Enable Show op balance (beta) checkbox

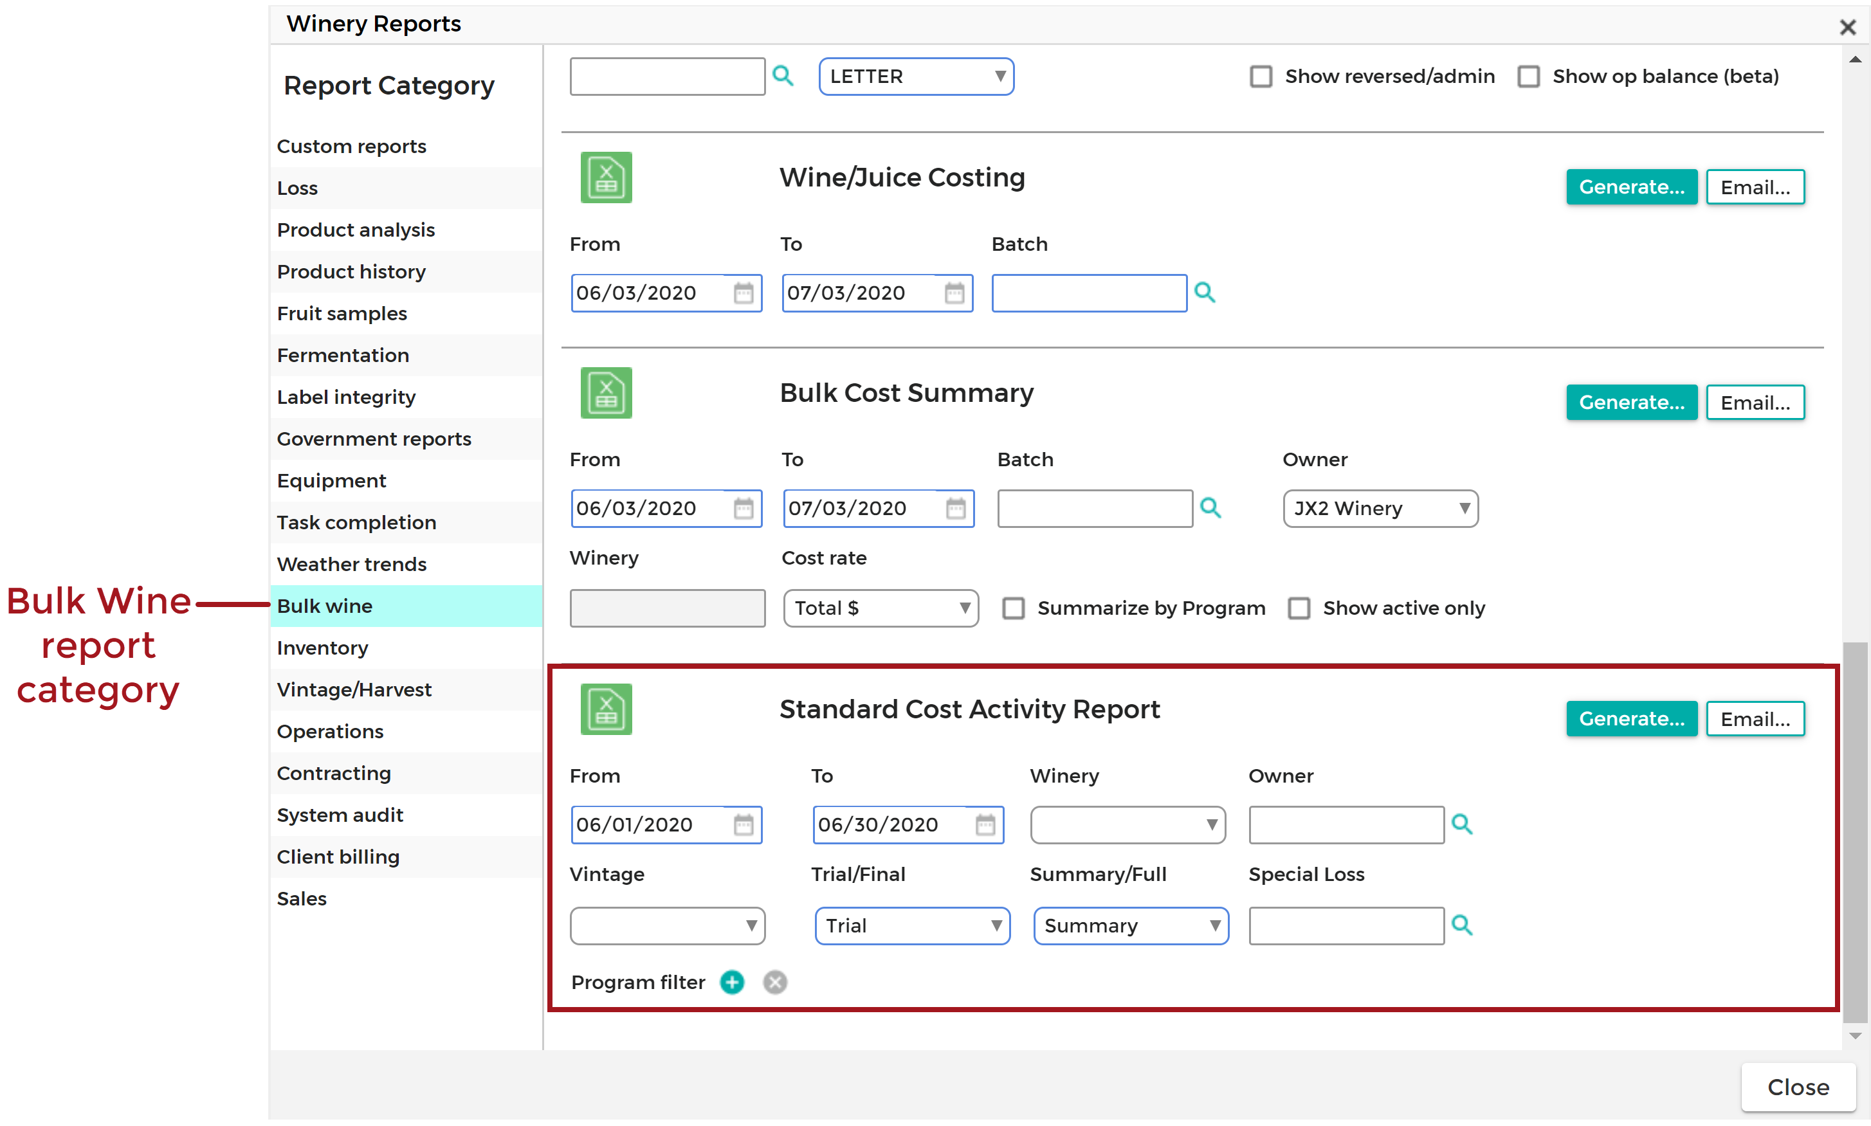click(x=1529, y=76)
